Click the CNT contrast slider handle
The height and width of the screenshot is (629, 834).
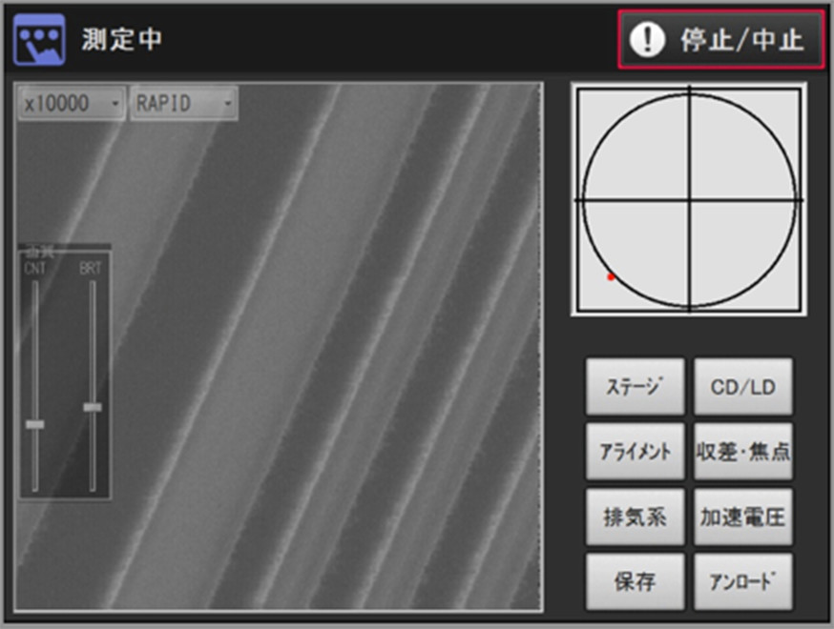35,424
